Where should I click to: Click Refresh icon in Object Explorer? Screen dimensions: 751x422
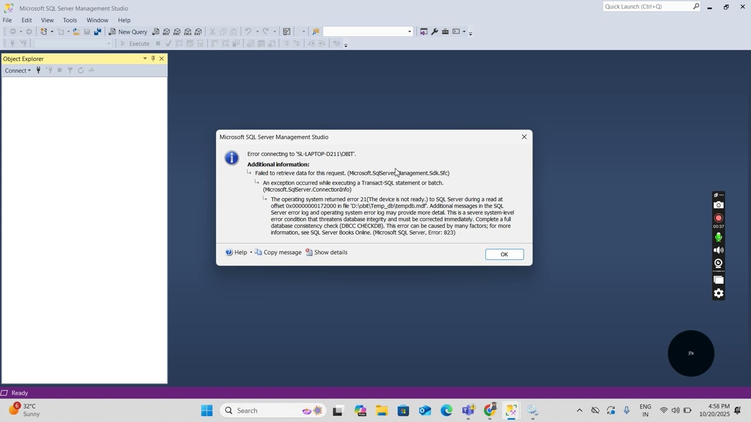[80, 70]
